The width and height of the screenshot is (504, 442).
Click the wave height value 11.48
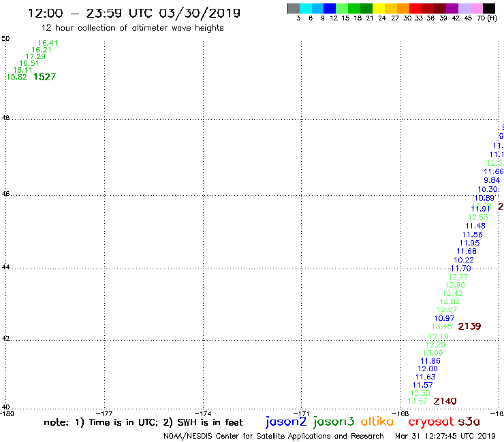475,226
